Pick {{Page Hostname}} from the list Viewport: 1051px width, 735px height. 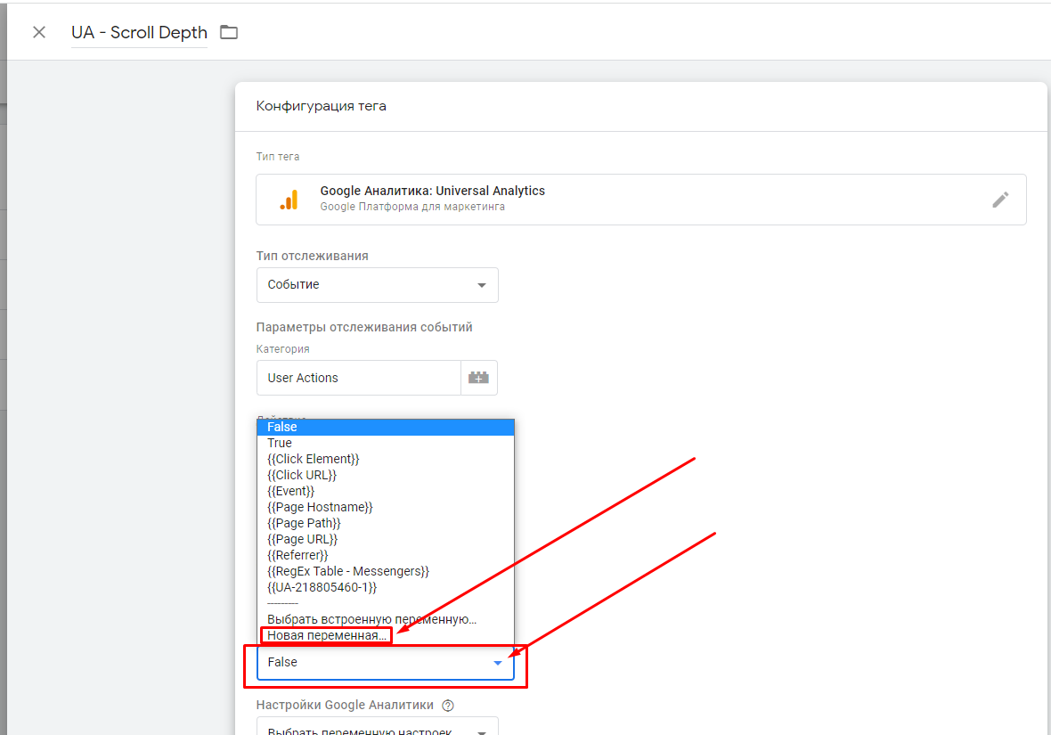(320, 507)
